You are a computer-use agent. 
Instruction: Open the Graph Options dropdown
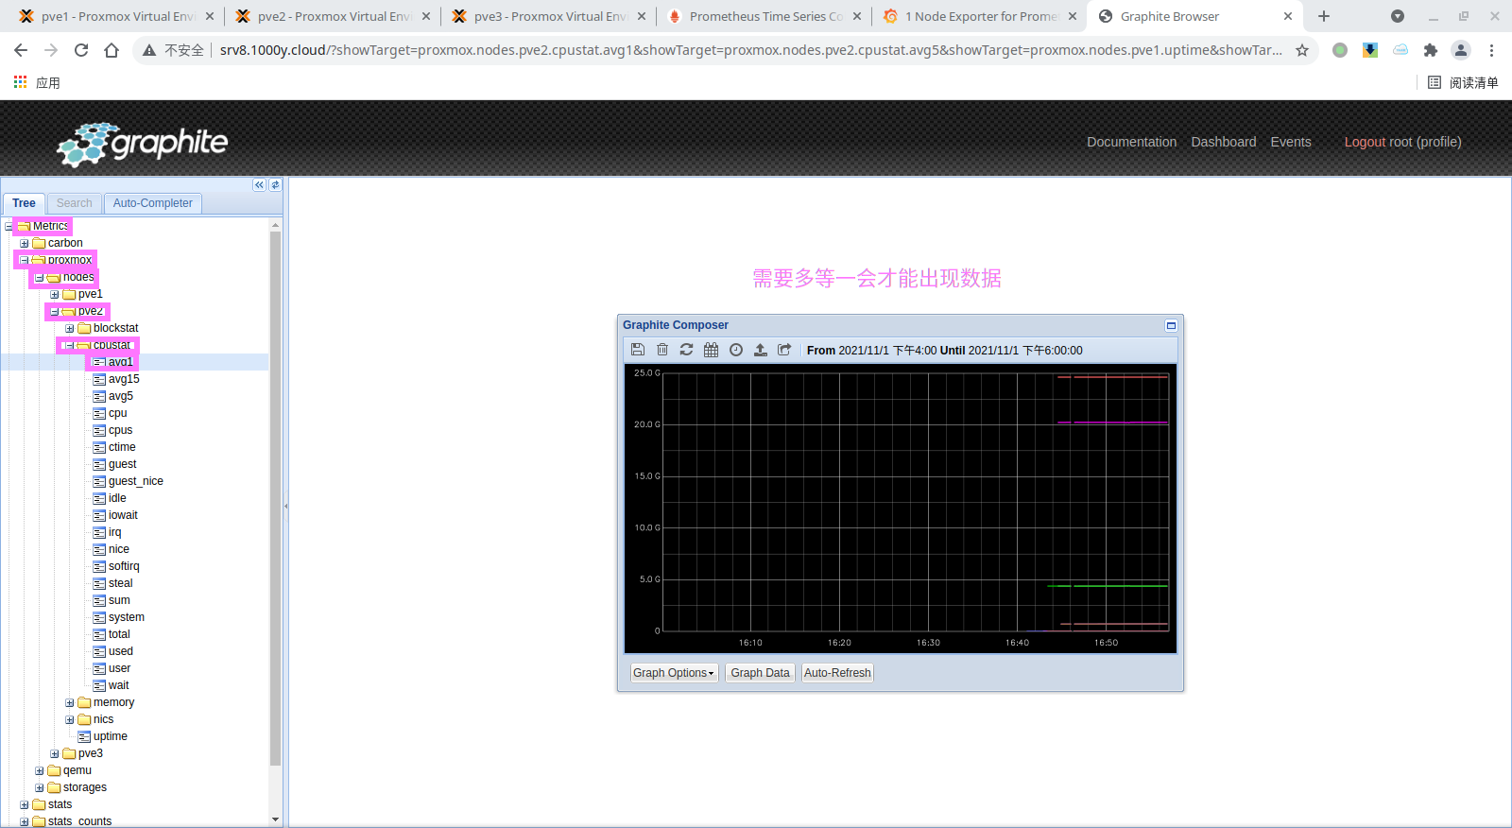click(674, 673)
